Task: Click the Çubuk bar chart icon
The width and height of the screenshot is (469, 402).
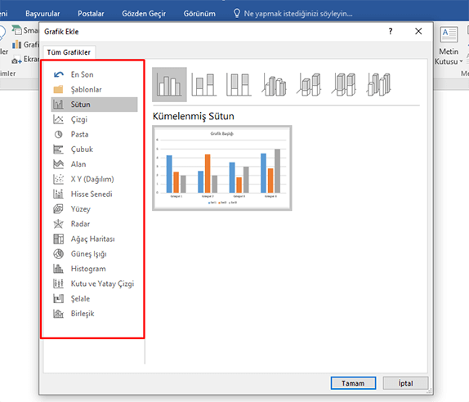Action: coord(58,150)
